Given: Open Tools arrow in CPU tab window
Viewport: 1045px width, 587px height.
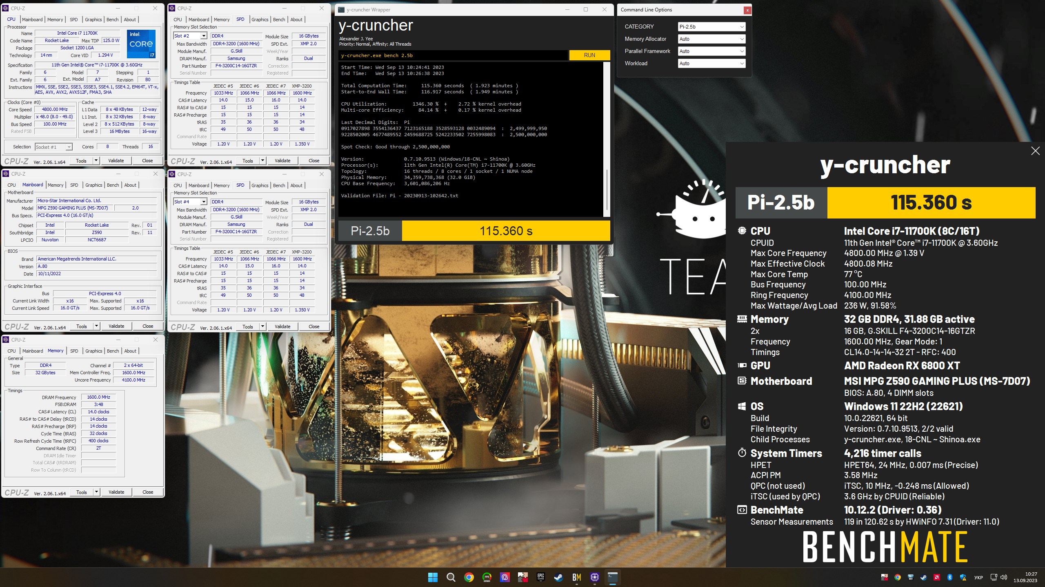Looking at the screenshot, I should (x=96, y=161).
